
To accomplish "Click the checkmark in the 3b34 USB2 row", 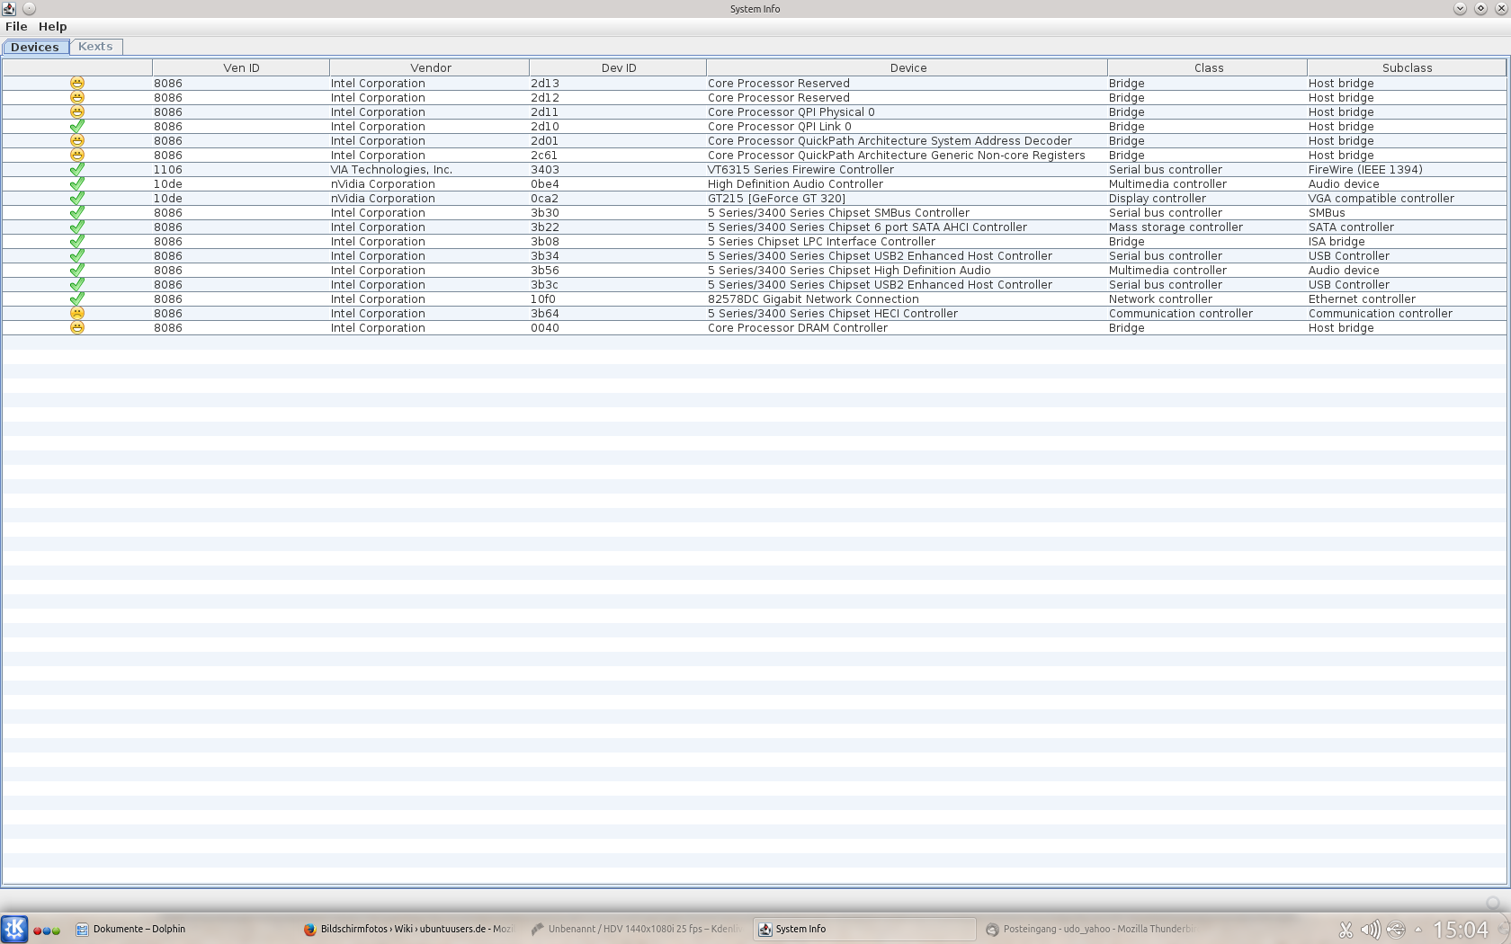I will coord(77,255).
